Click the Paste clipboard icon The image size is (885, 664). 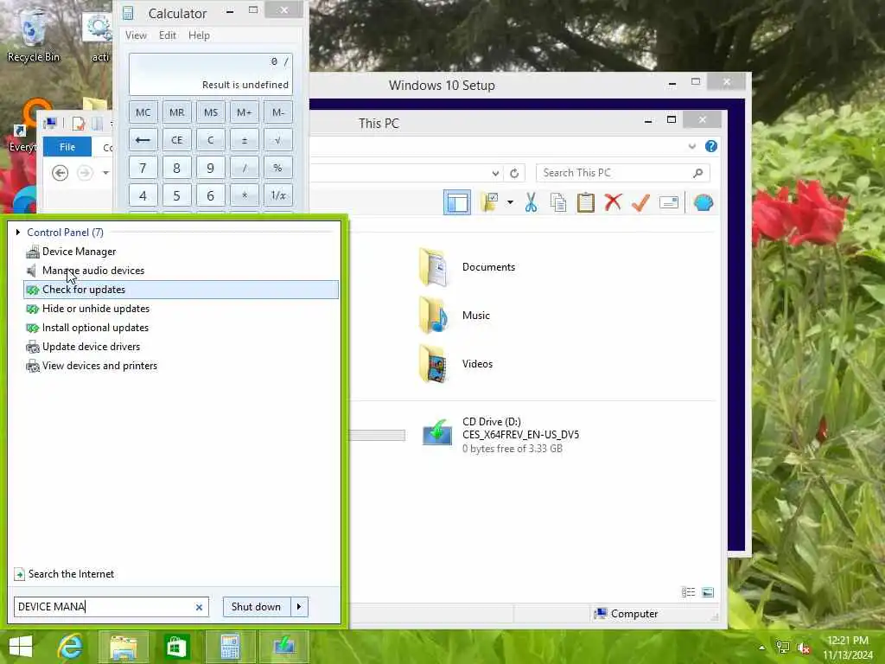coord(586,202)
